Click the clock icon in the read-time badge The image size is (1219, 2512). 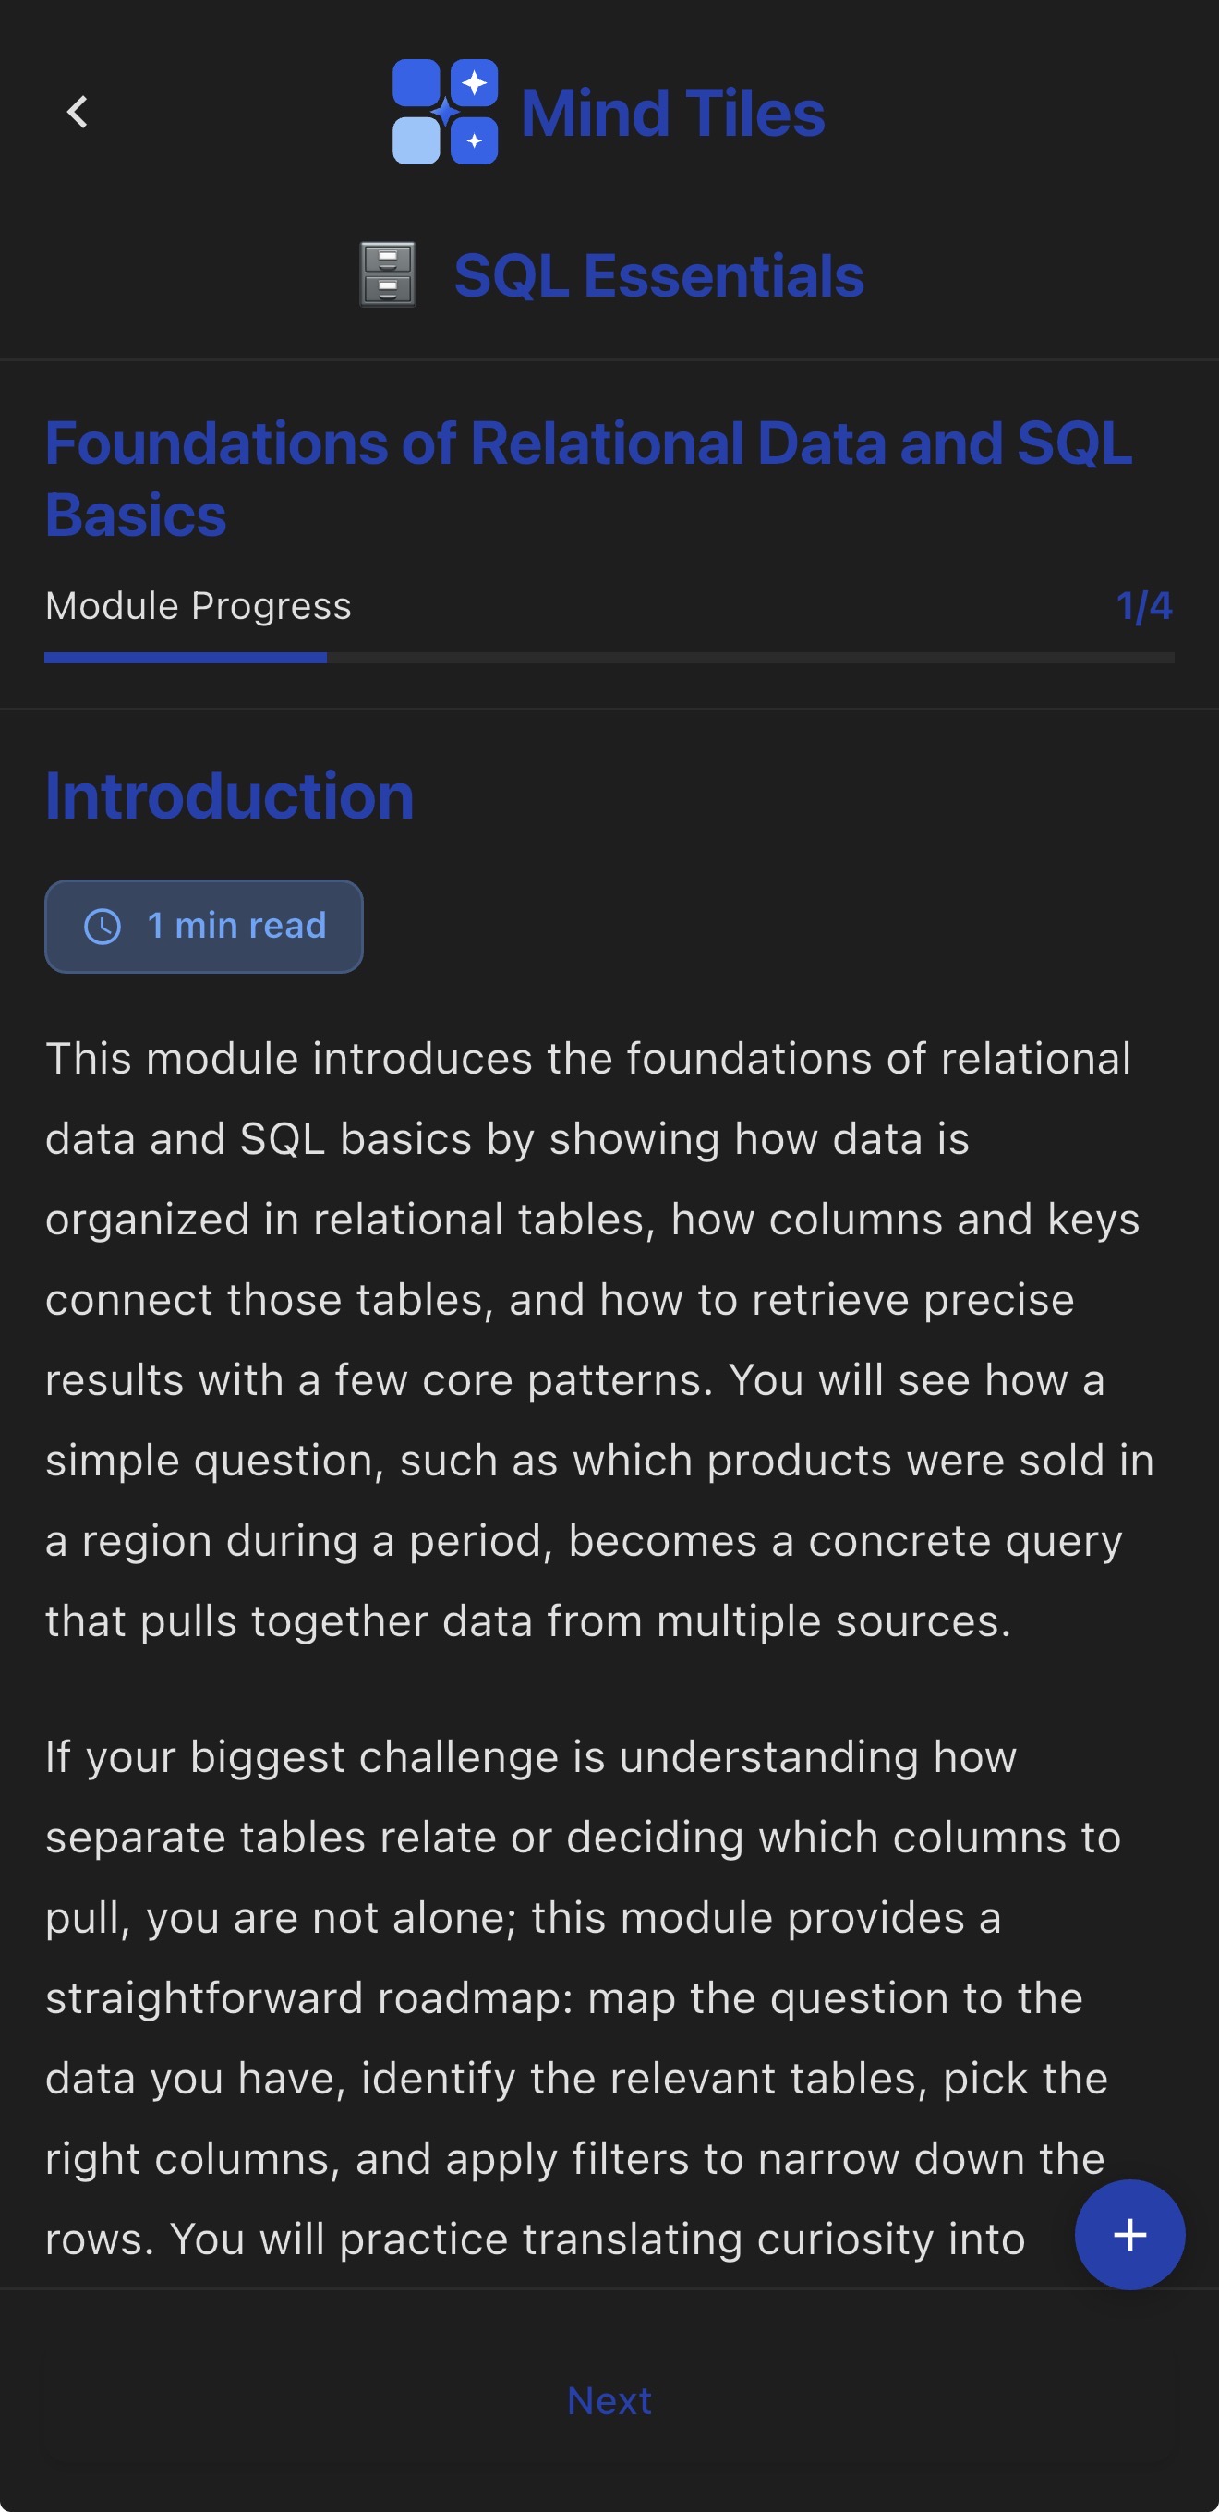click(104, 927)
